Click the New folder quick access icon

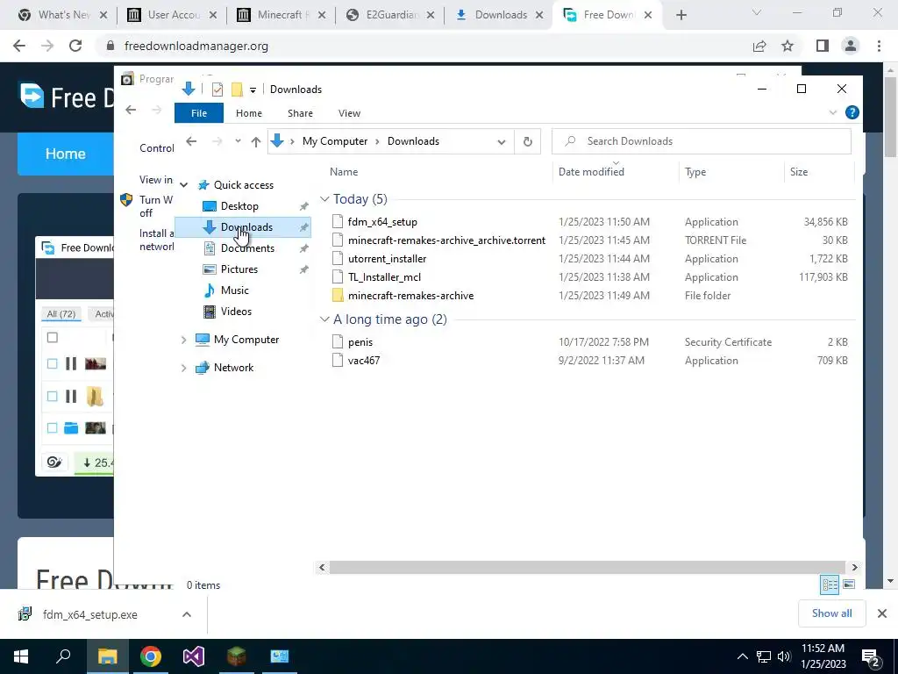[237, 90]
